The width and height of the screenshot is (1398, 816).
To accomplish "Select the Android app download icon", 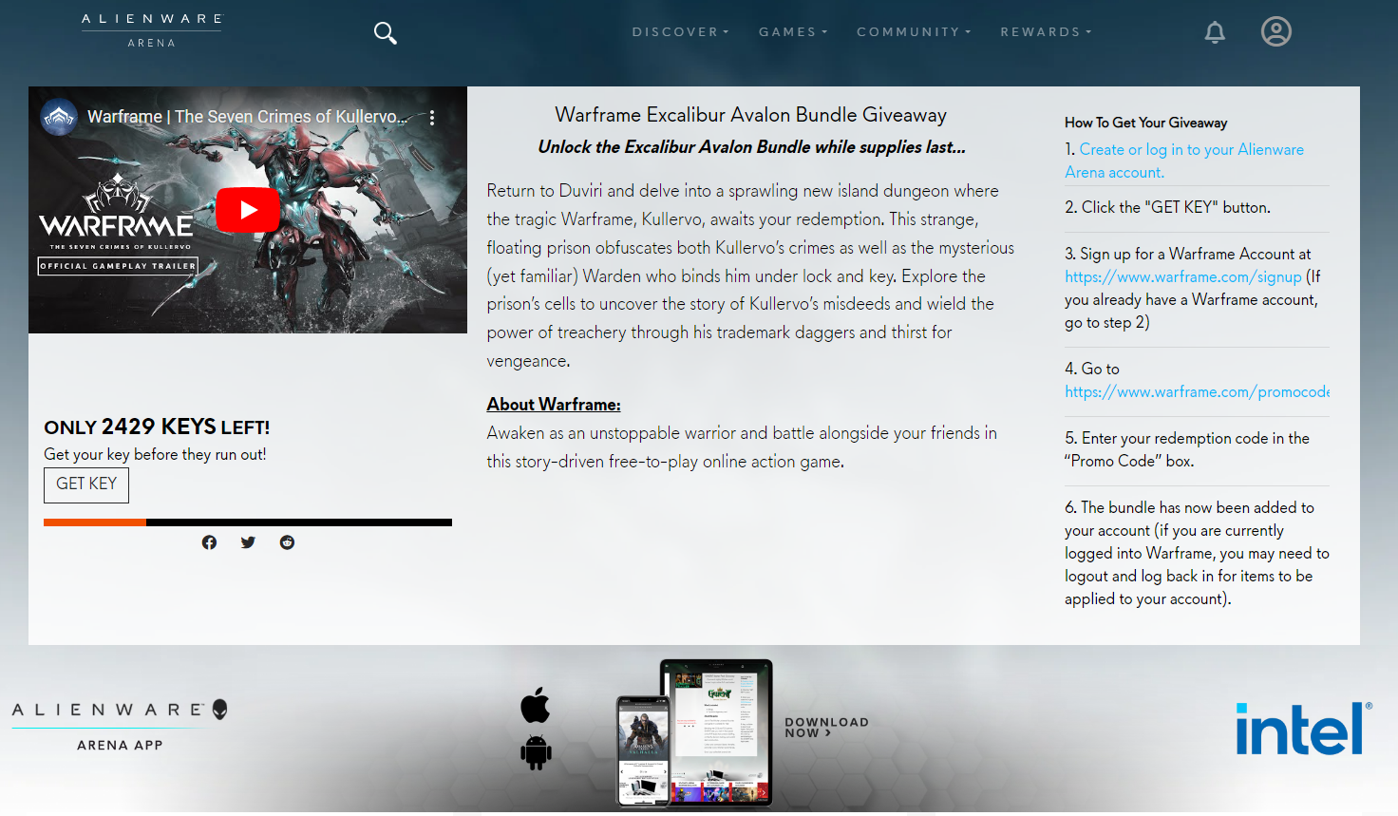I will (x=536, y=752).
